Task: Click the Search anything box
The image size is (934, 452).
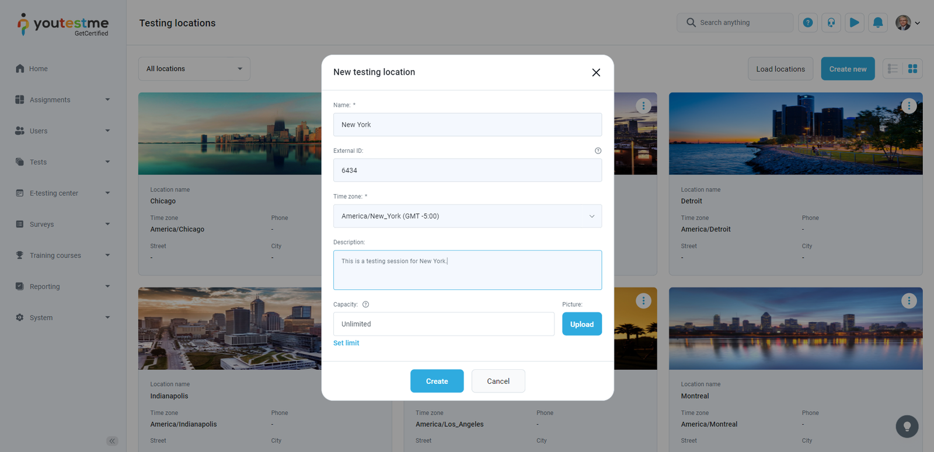Action: pos(735,23)
